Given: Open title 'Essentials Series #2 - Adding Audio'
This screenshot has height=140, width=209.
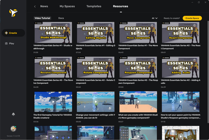Looking at the screenshot, I should 181,81.
